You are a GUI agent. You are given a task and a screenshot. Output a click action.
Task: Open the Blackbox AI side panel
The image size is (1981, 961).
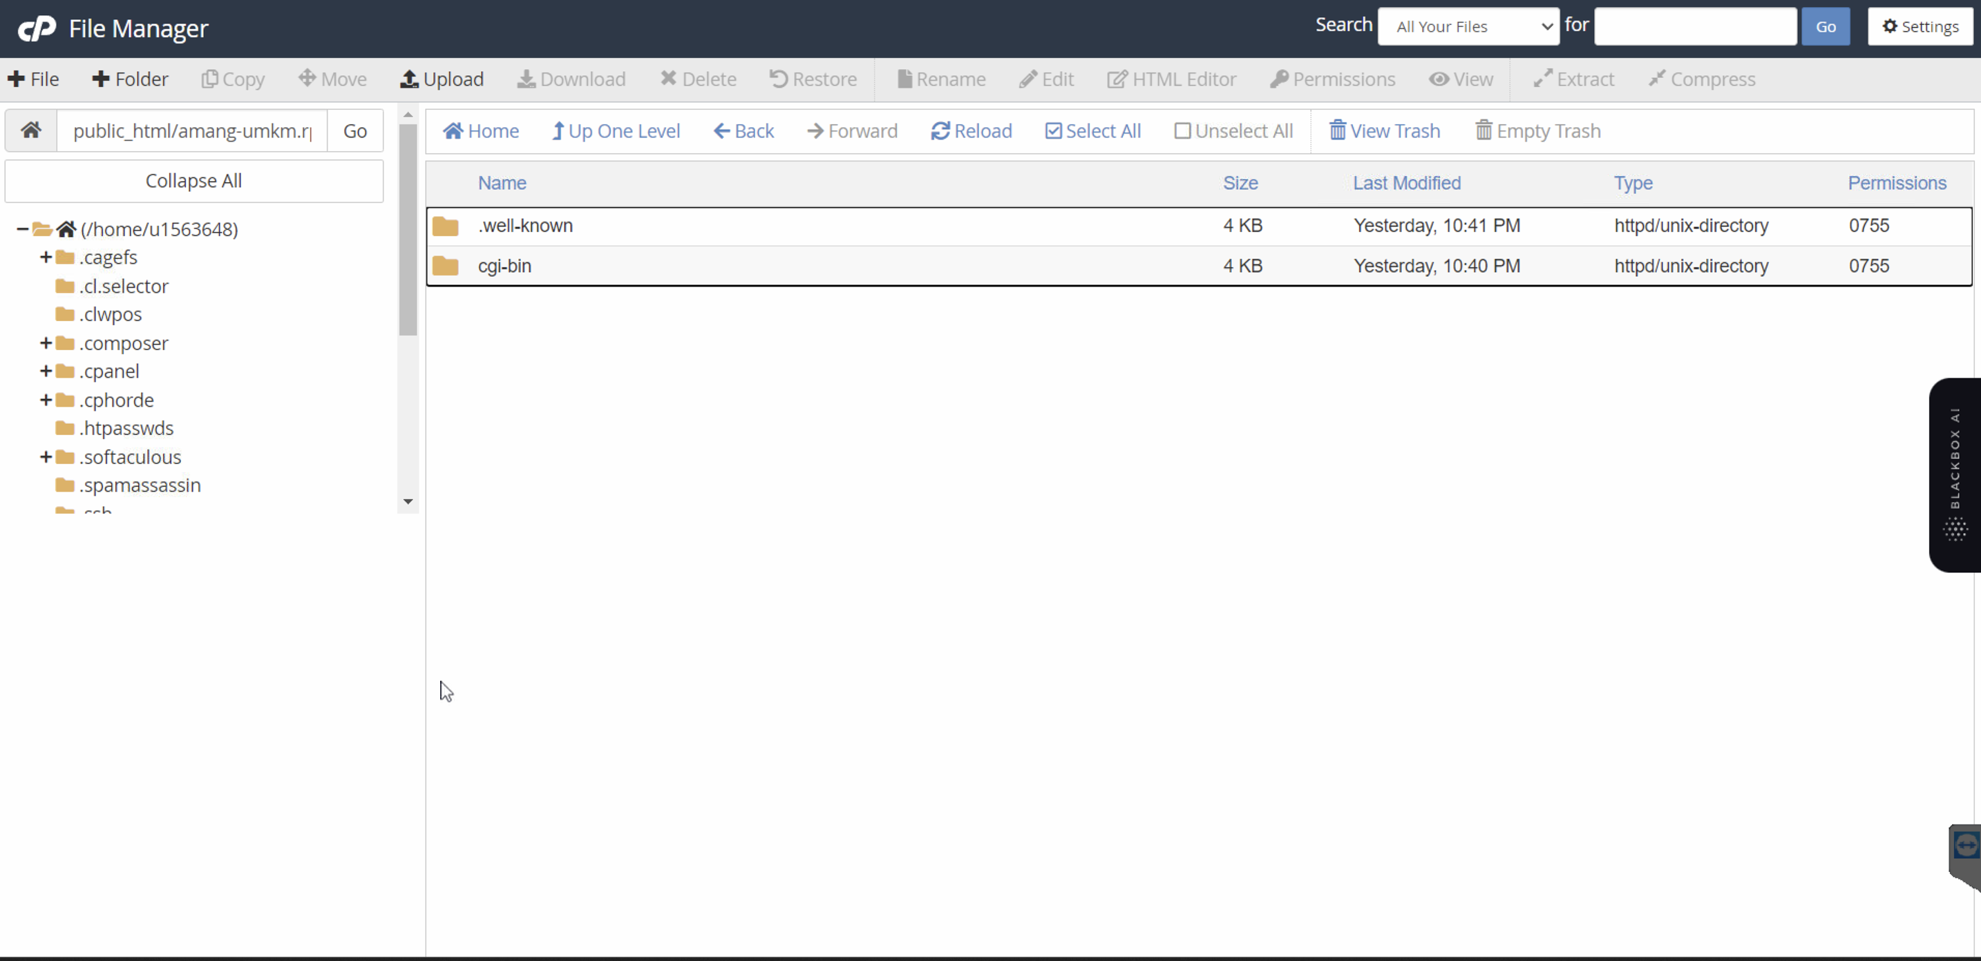coord(1955,475)
